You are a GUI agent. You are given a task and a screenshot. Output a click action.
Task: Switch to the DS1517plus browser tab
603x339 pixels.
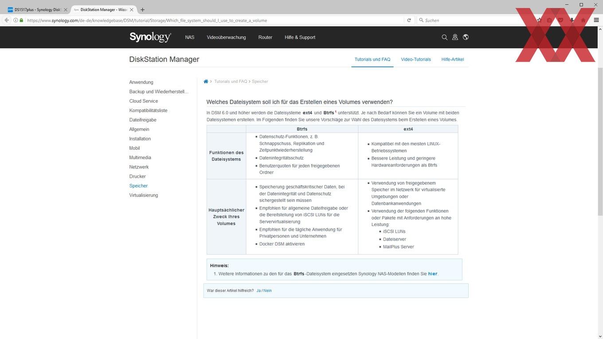[x=38, y=10]
